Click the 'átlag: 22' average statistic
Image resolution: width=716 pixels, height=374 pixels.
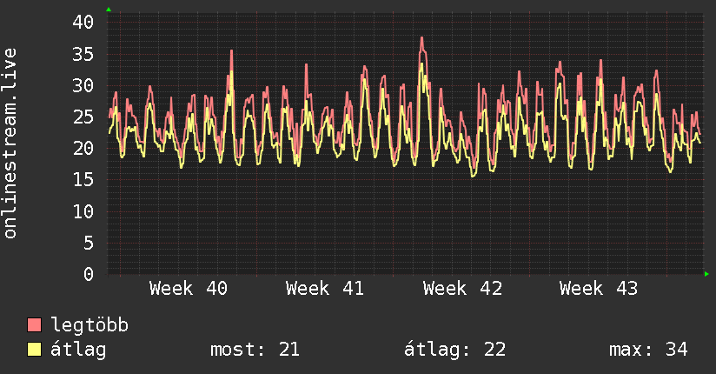point(455,350)
